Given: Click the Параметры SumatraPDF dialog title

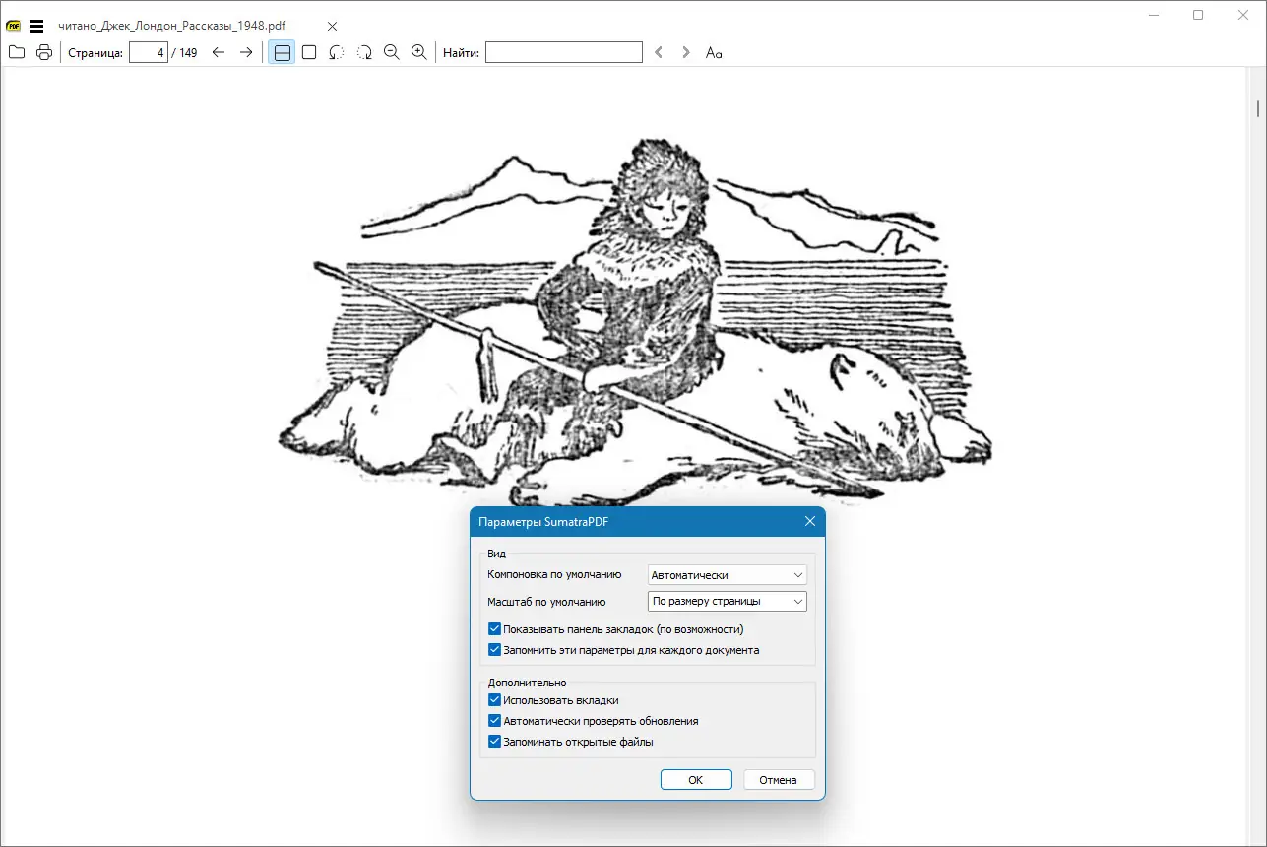Looking at the screenshot, I should click(x=543, y=522).
